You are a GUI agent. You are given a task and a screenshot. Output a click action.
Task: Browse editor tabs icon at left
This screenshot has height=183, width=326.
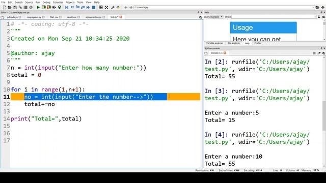point(2,17)
